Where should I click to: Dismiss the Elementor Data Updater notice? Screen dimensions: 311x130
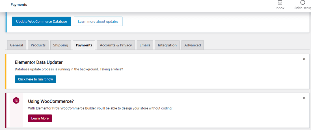pos(304,59)
